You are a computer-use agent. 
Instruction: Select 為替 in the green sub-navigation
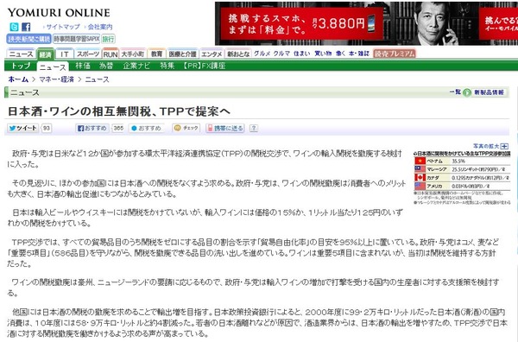pos(106,66)
